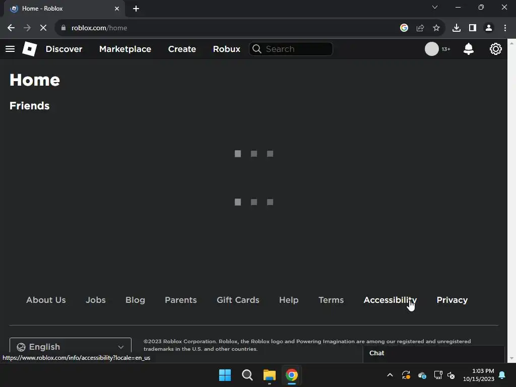Go to the Create page
Image resolution: width=516 pixels, height=387 pixels.
(182, 49)
